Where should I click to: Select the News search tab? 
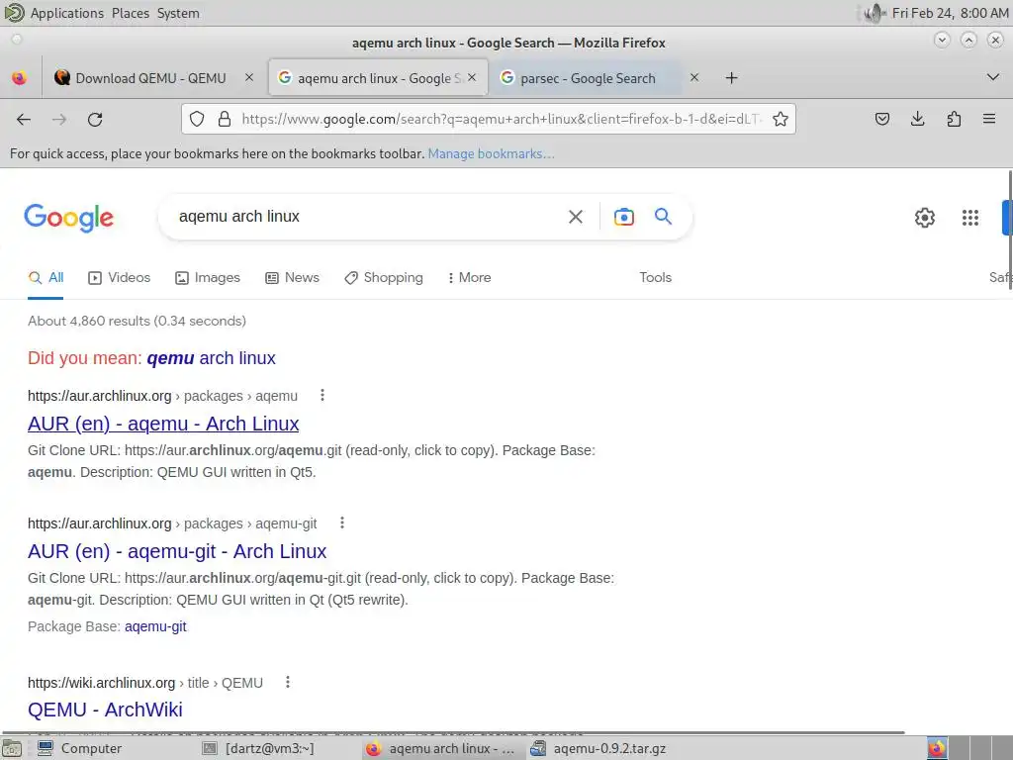(x=292, y=277)
